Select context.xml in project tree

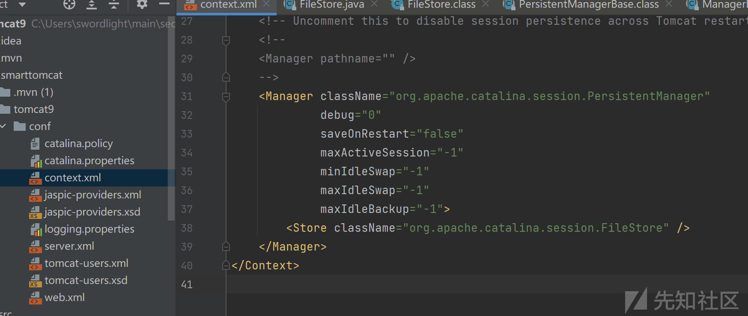[73, 177]
